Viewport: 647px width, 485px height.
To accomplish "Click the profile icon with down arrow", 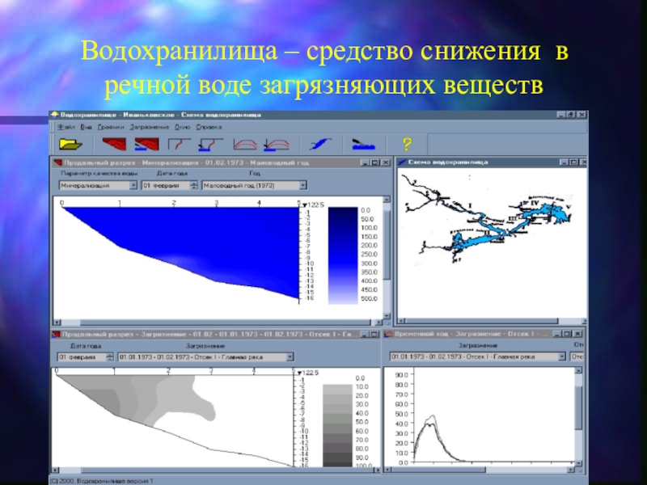I will tap(211, 145).
